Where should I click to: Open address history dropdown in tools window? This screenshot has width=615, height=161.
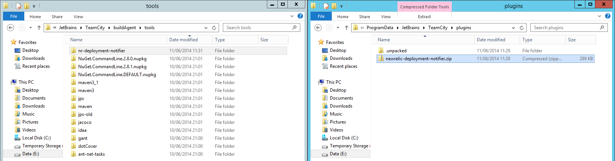pyautogui.click(x=206, y=28)
